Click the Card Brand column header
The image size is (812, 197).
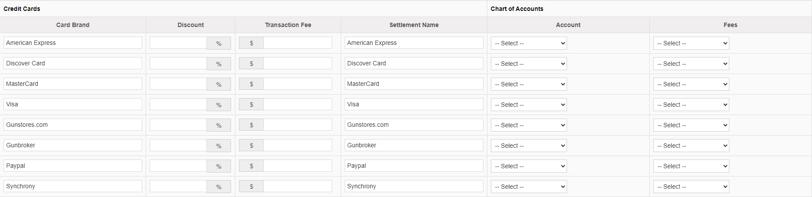click(73, 25)
